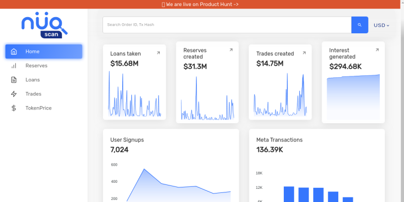The width and height of the screenshot is (404, 202).
Task: Open Interest generated details arrow icon
Action: [377, 49]
